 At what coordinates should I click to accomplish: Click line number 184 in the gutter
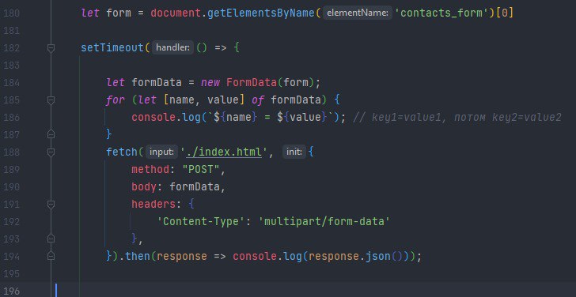pyautogui.click(x=11, y=83)
